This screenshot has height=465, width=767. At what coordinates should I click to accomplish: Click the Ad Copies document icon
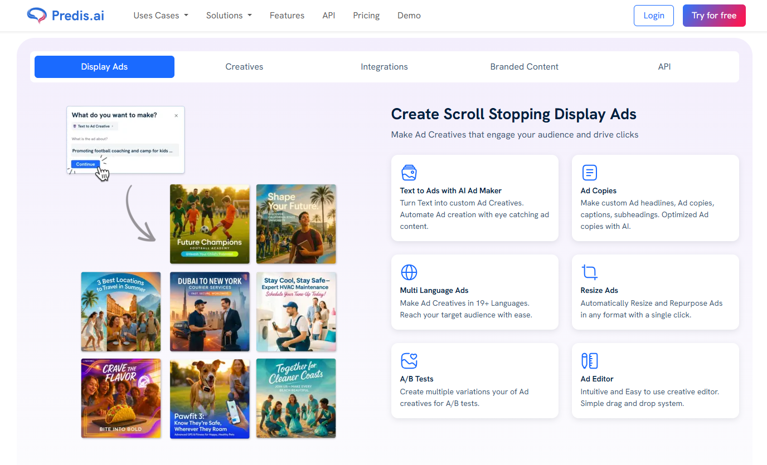(589, 173)
